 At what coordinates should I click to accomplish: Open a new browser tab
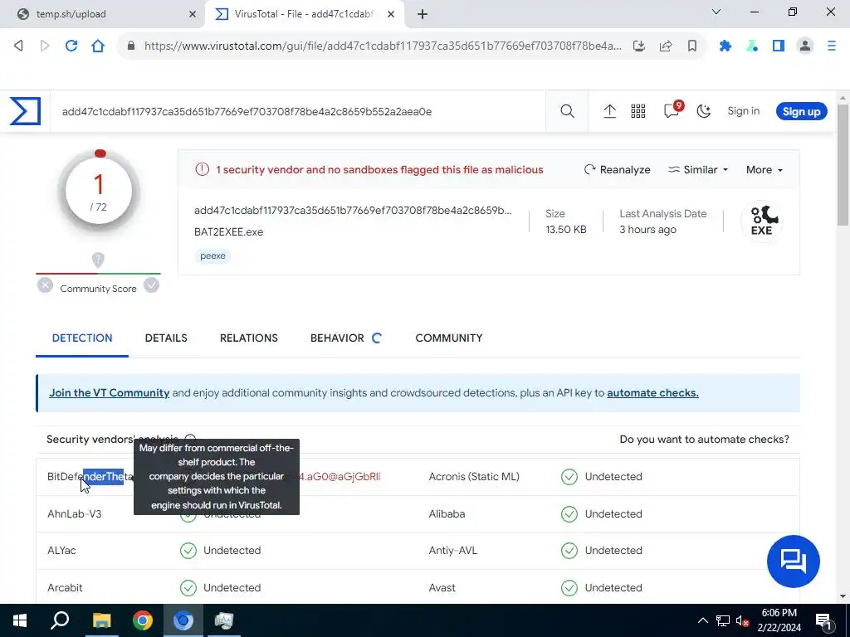click(423, 14)
